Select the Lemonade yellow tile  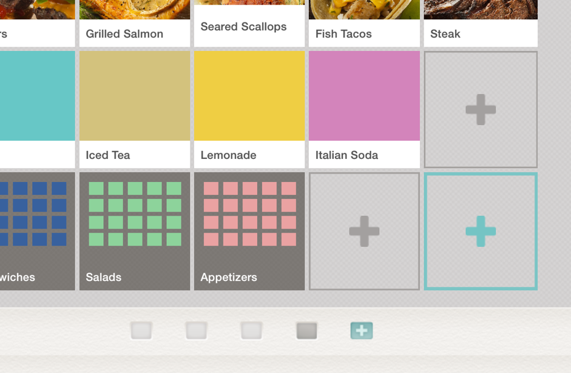[x=249, y=110]
